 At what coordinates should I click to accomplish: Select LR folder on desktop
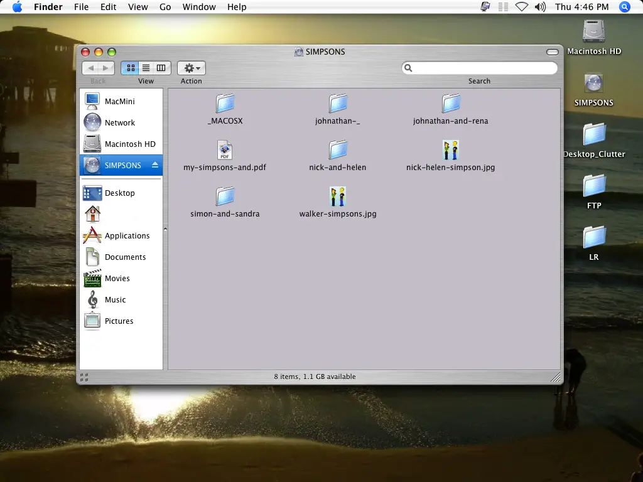tap(594, 237)
